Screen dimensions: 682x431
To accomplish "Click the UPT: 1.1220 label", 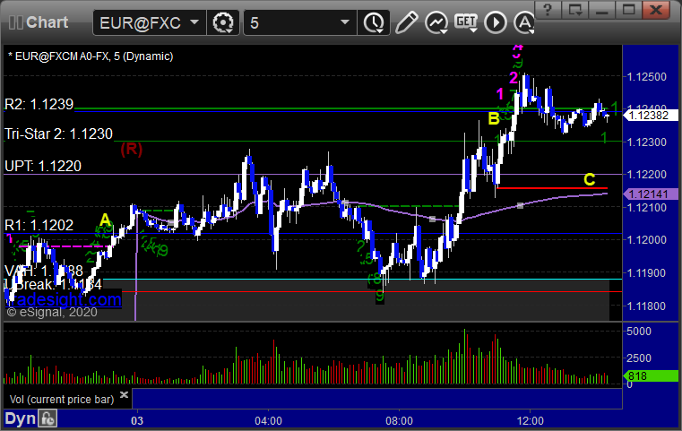I will coord(43,166).
